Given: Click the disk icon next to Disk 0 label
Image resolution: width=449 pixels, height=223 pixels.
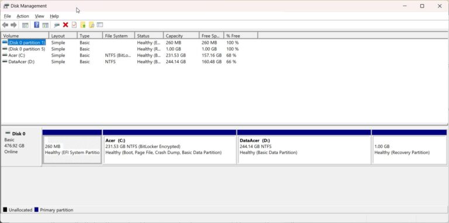Looking at the screenshot, I should [8, 133].
